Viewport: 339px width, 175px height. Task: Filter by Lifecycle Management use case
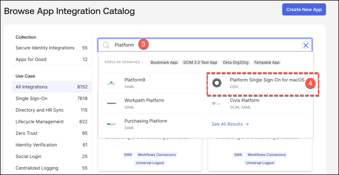39,122
